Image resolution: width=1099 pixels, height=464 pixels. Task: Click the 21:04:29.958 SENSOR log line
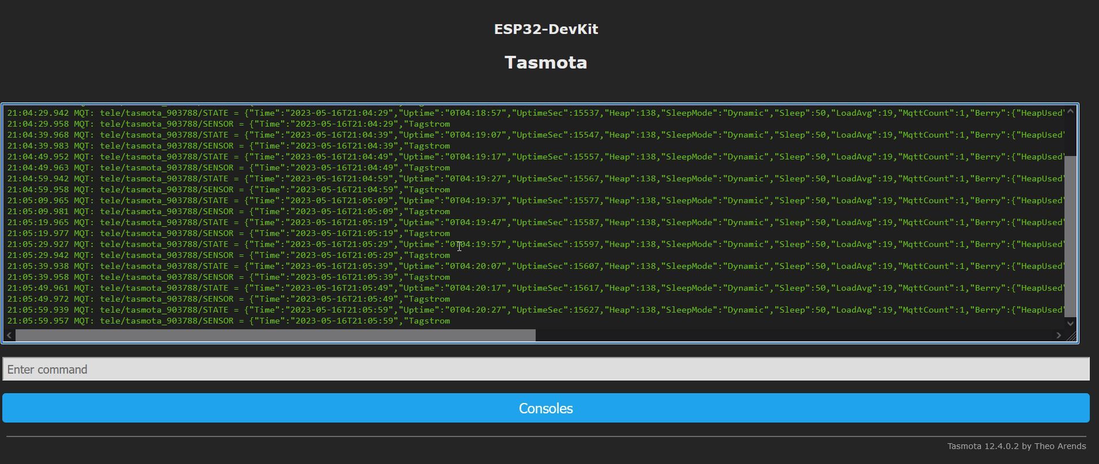(x=229, y=124)
